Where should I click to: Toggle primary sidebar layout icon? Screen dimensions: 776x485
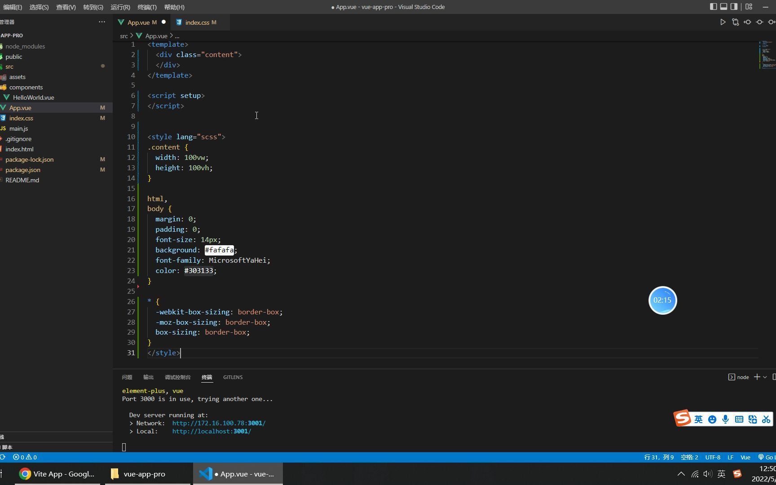click(x=713, y=7)
